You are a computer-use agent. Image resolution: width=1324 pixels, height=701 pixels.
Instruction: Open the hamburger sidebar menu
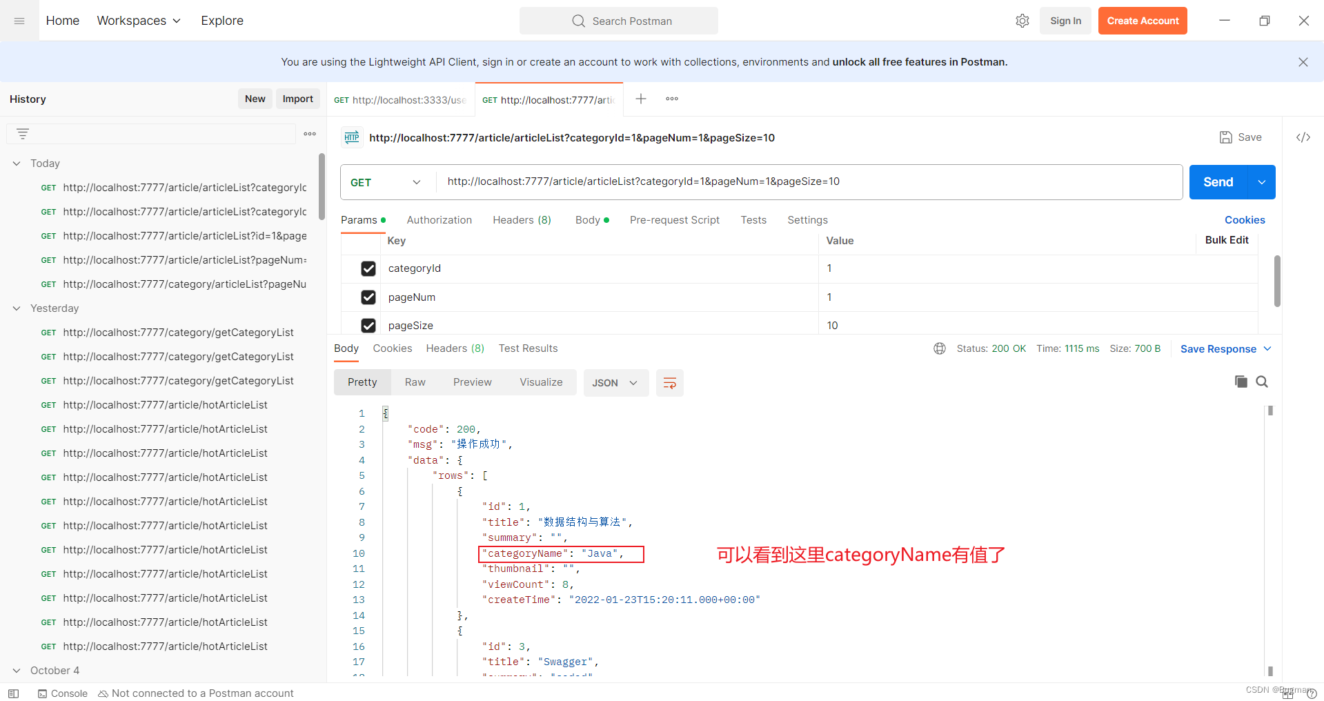[19, 21]
